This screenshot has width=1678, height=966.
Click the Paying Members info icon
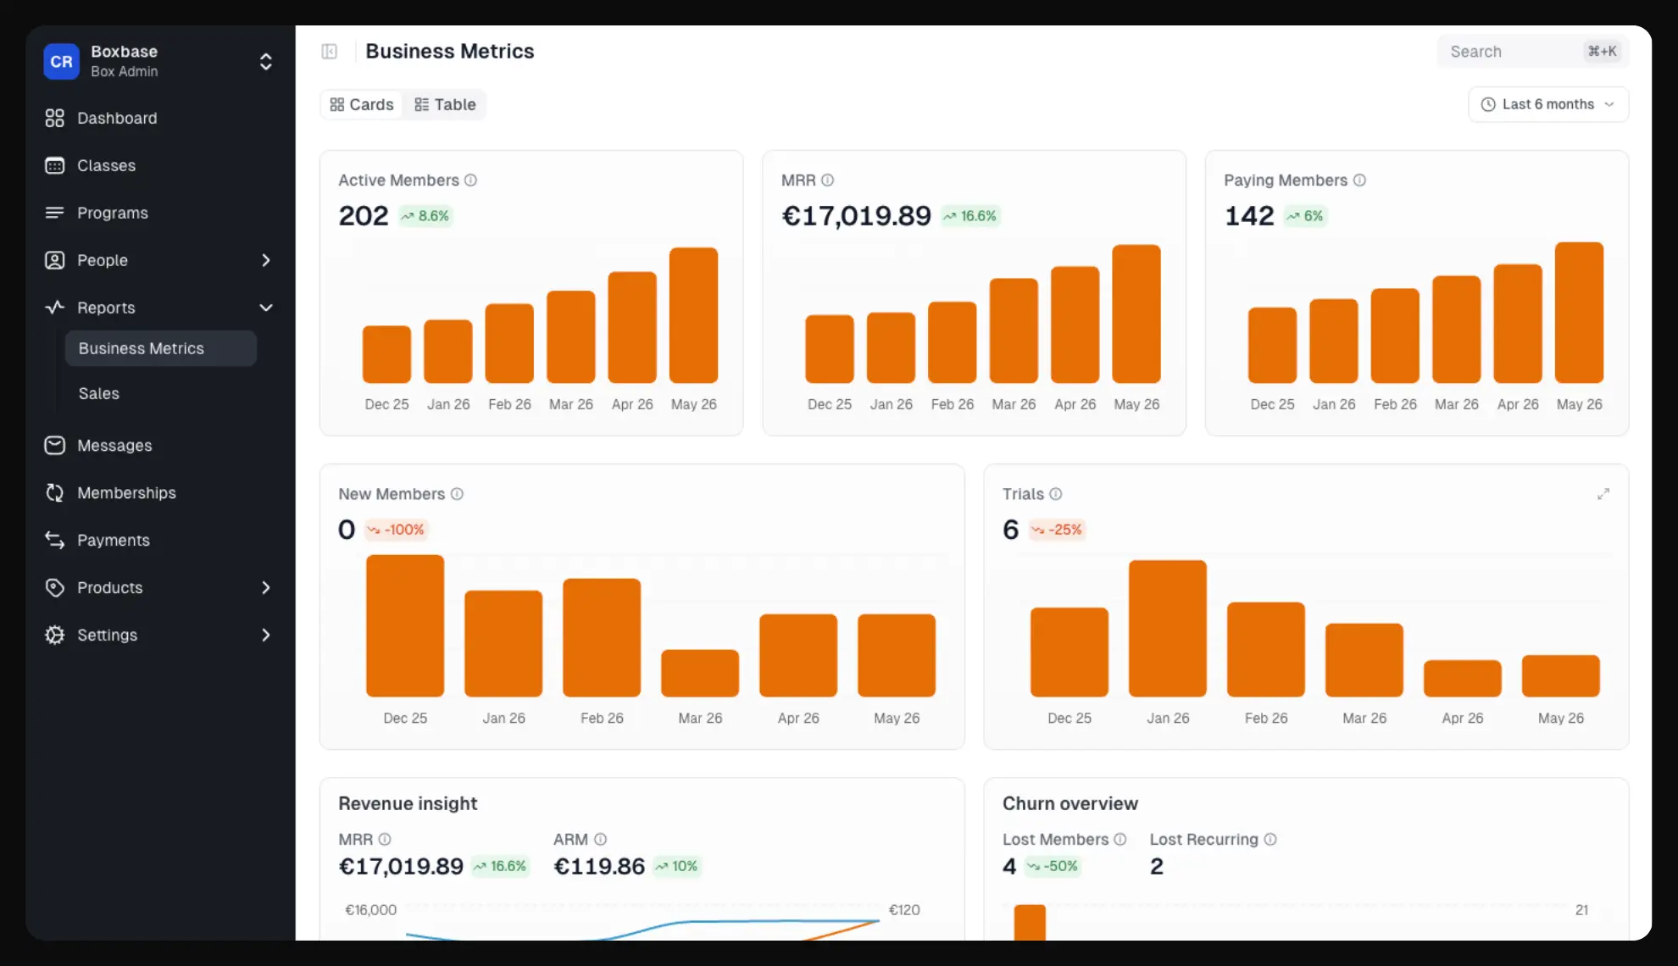click(1359, 180)
